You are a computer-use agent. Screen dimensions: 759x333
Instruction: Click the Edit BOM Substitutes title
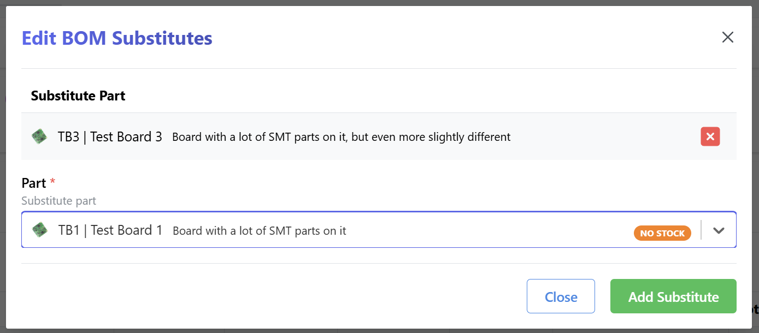tap(117, 38)
